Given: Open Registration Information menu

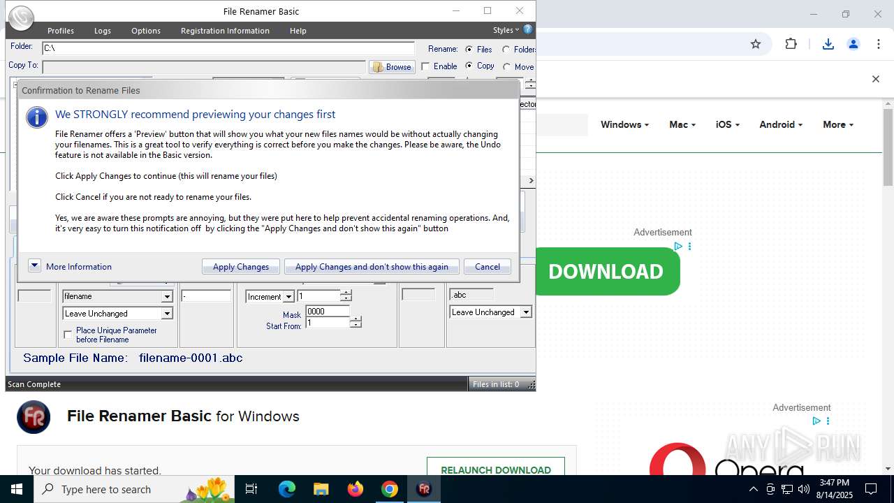Looking at the screenshot, I should (225, 31).
